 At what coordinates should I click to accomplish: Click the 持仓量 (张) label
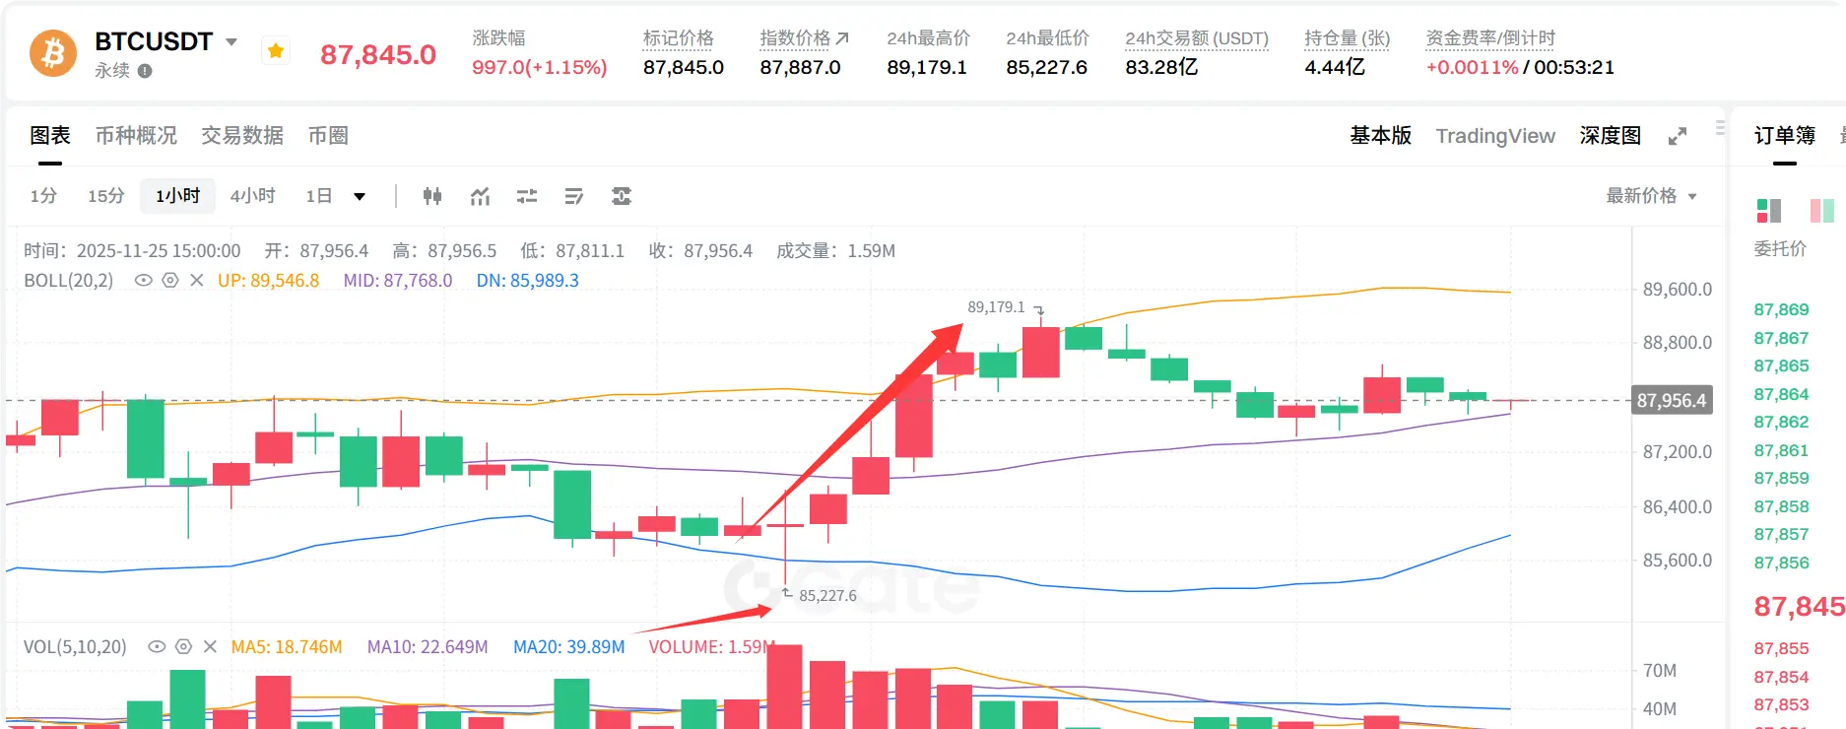click(x=1347, y=38)
